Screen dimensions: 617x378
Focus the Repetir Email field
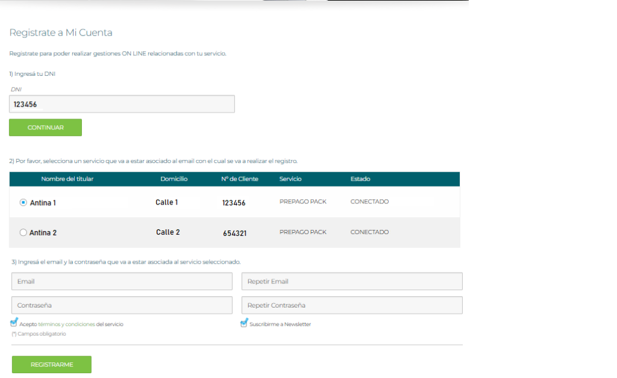[351, 281]
